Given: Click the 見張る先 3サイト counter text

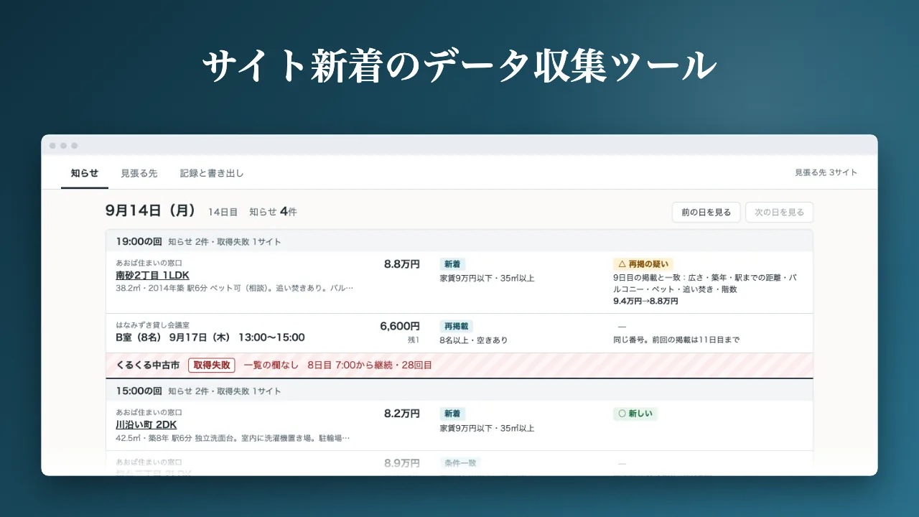Looking at the screenshot, I should click(826, 172).
